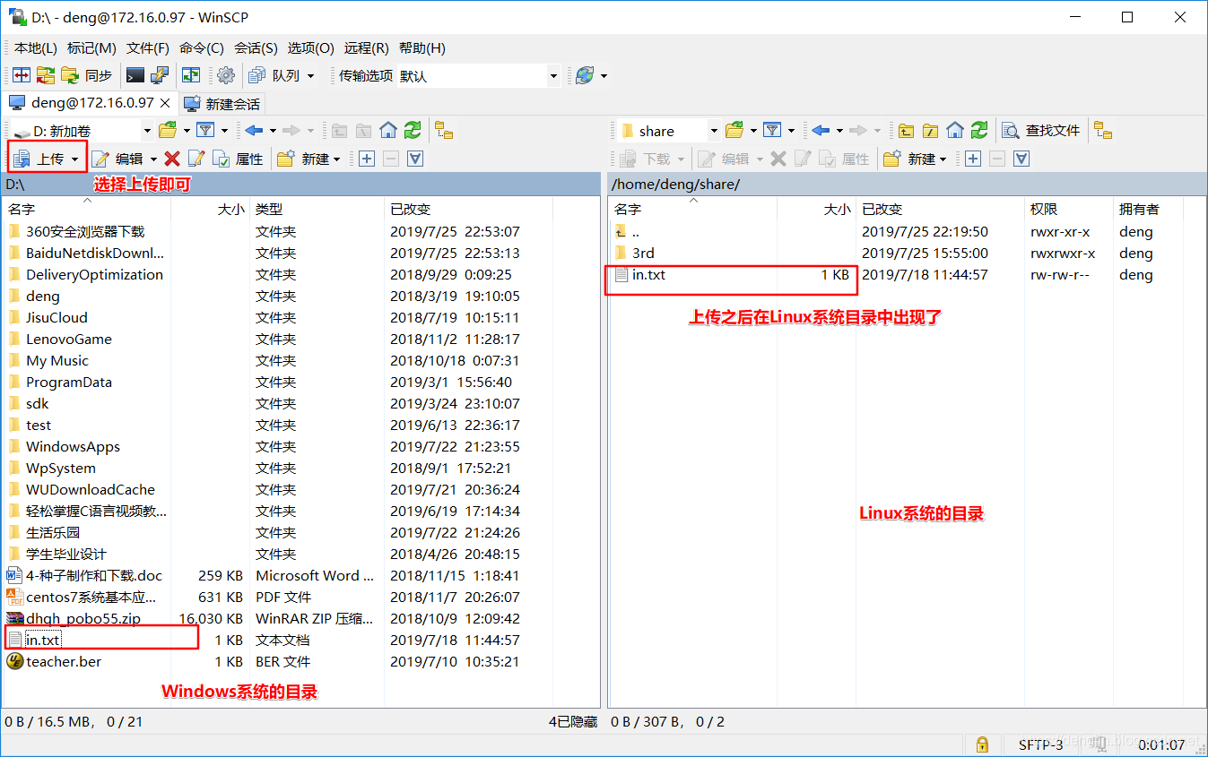The width and height of the screenshot is (1208, 757).
Task: Open the remote share directory combo box
Action: pos(669,131)
